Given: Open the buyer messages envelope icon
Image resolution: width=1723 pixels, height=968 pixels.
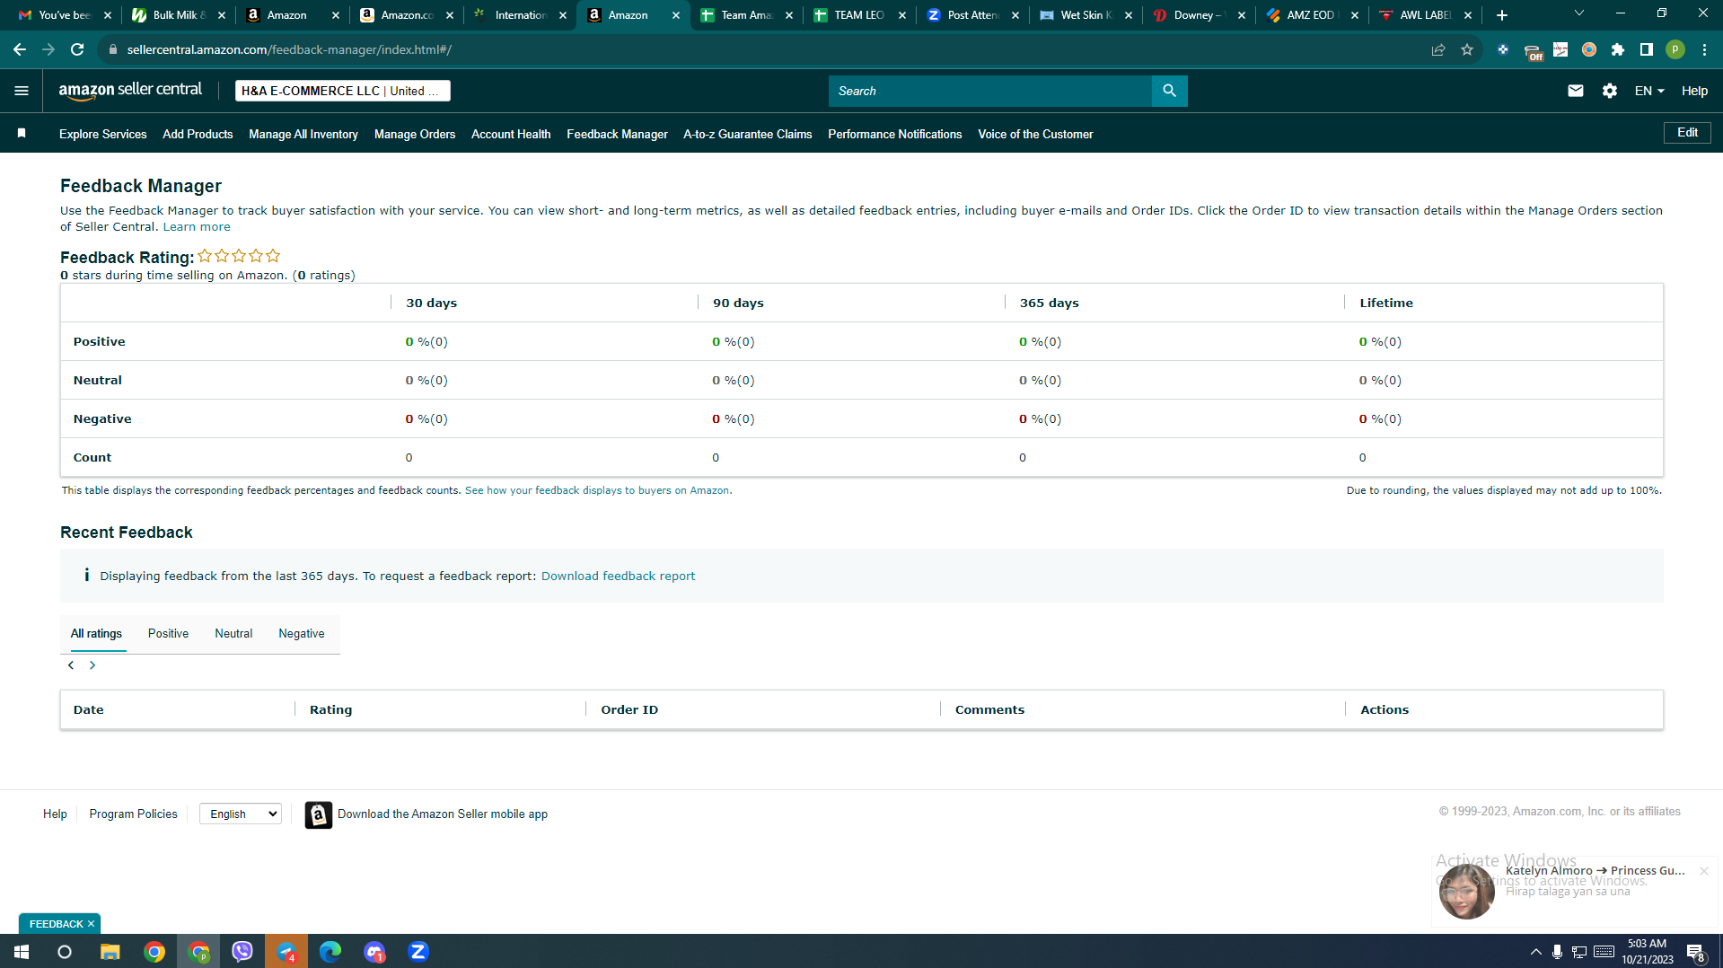Looking at the screenshot, I should pyautogui.click(x=1575, y=91).
